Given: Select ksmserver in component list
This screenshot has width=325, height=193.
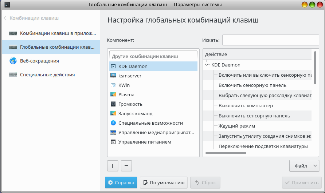Looking at the screenshot, I should pos(153,76).
